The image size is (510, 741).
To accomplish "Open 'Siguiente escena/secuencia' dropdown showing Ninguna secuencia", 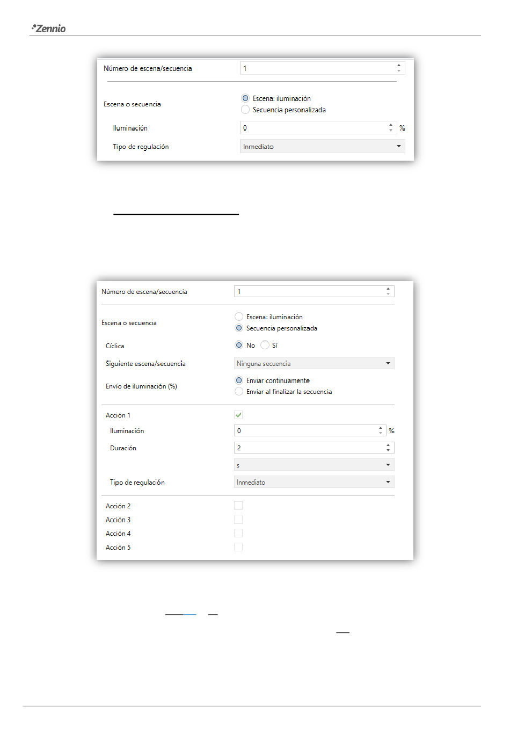I will (314, 363).
